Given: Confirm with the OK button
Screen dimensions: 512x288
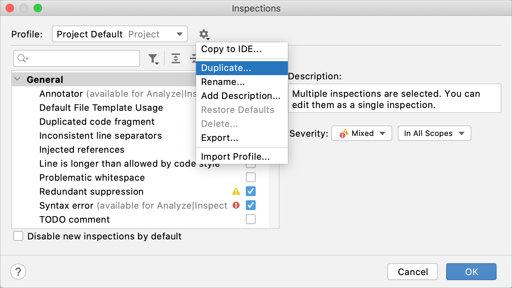Looking at the screenshot, I should coord(471,272).
